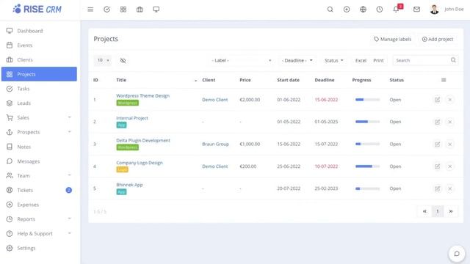Open the briefcase clients shortcut icon in top bar
The width and height of the screenshot is (470, 264).
tap(140, 10)
